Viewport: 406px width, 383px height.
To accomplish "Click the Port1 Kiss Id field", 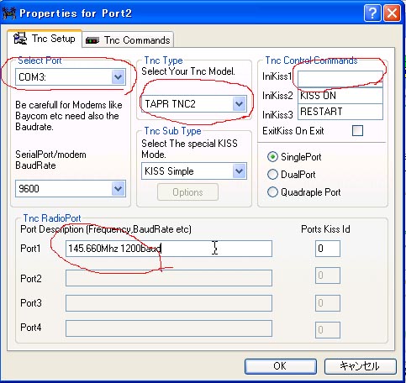I will pyautogui.click(x=328, y=249).
